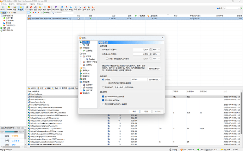Click the Bind APP (绑定APP) toolbar icon

[56, 8]
